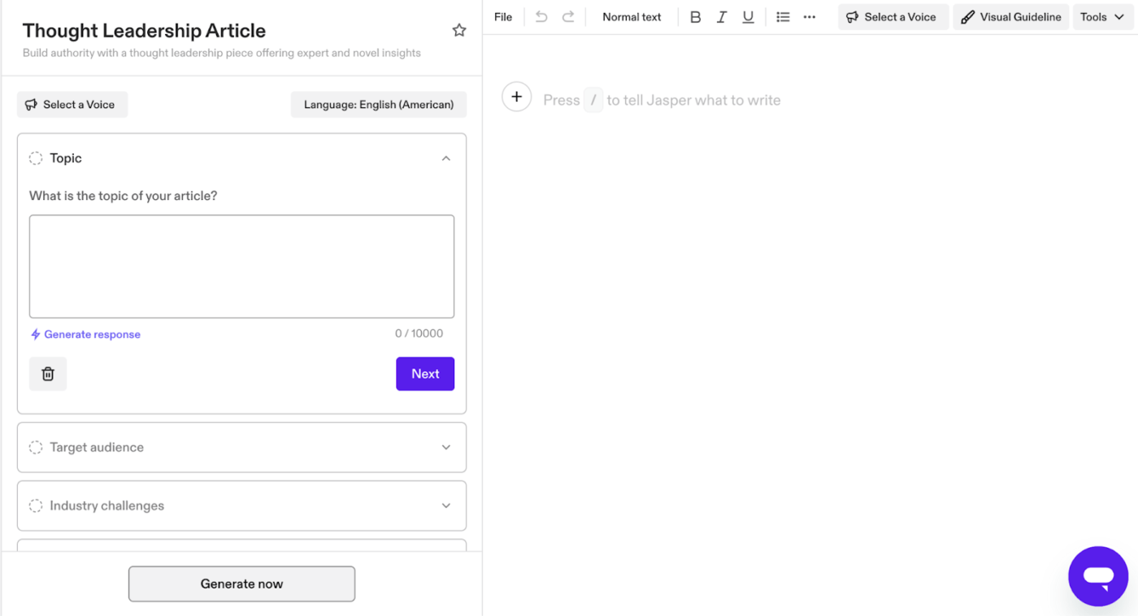Favorite the template with the star icon
Image resolution: width=1138 pixels, height=616 pixels.
tap(459, 30)
